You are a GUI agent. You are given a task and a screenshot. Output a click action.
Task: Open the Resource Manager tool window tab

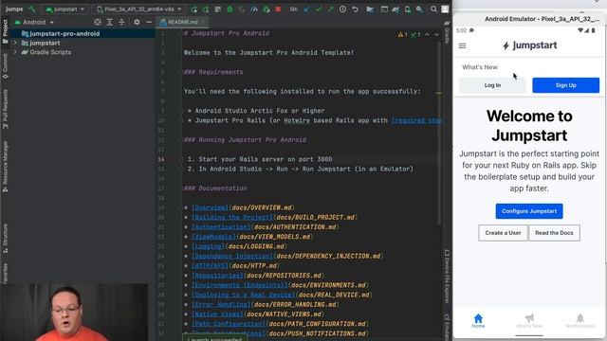5,167
